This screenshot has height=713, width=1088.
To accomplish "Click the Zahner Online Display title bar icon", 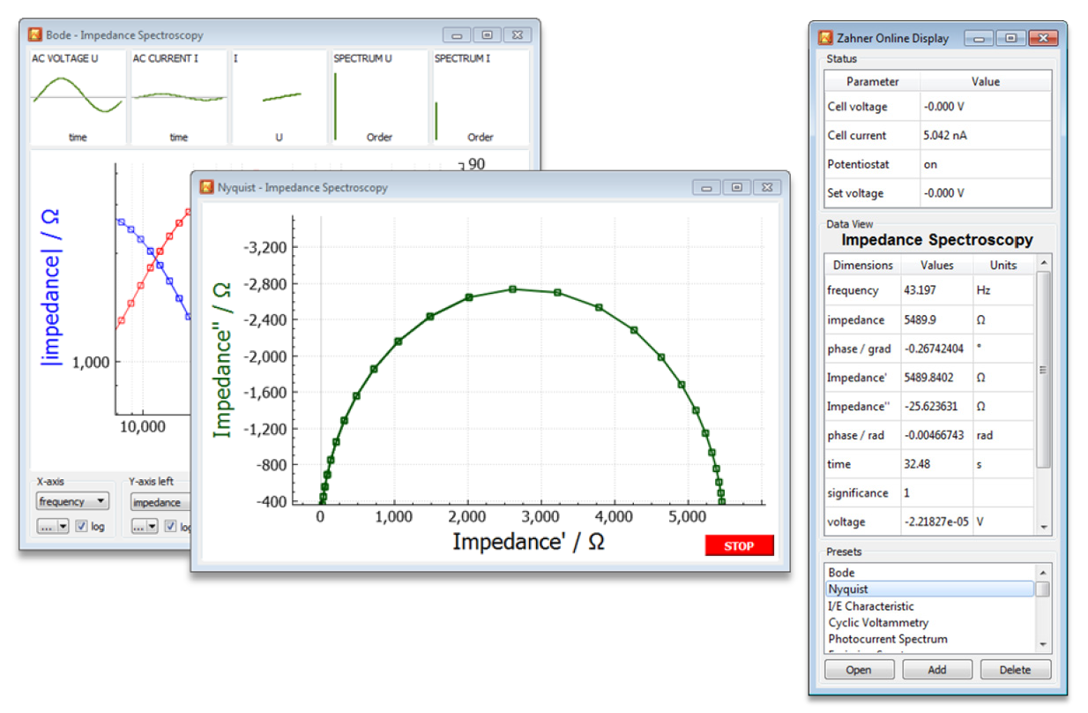I will click(x=825, y=38).
